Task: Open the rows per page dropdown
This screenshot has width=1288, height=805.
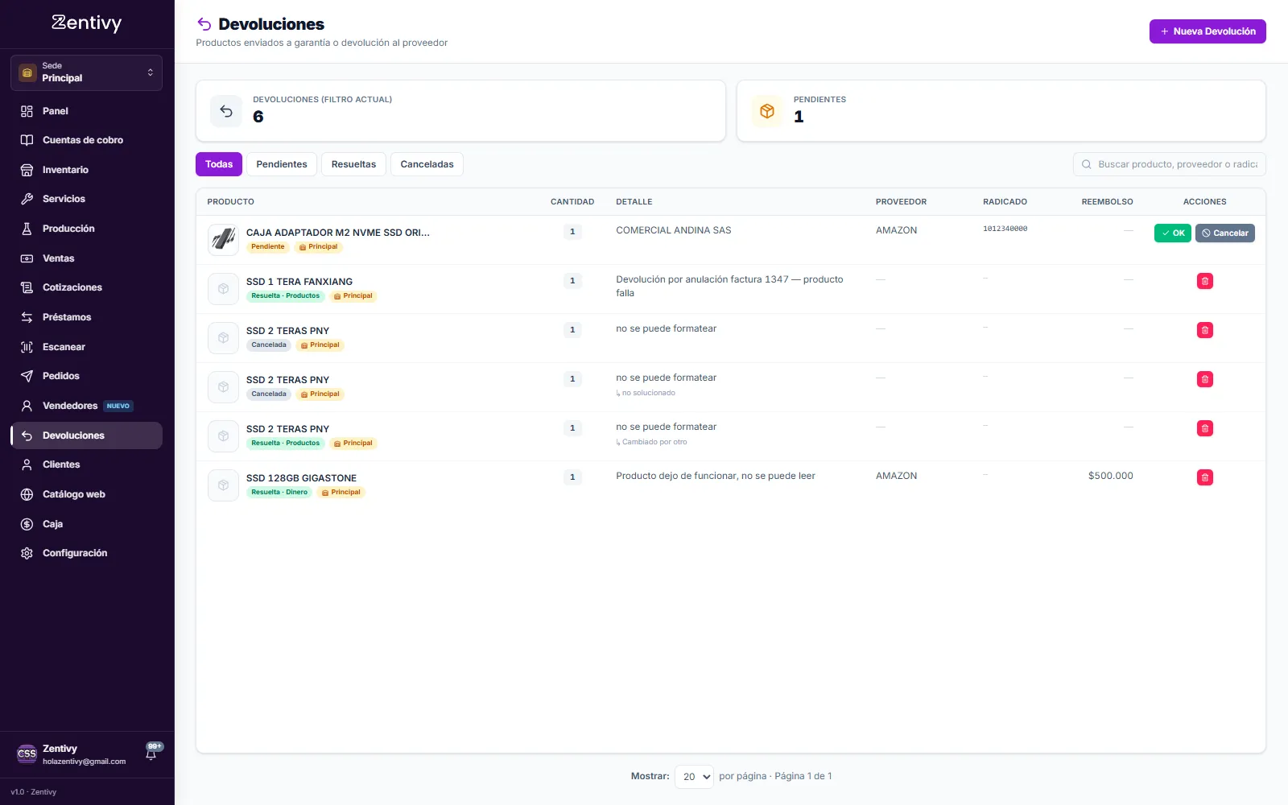Action: (694, 777)
